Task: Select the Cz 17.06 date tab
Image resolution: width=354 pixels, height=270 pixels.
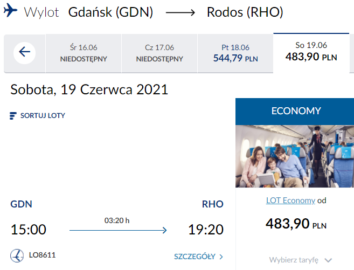Action: coord(159,53)
